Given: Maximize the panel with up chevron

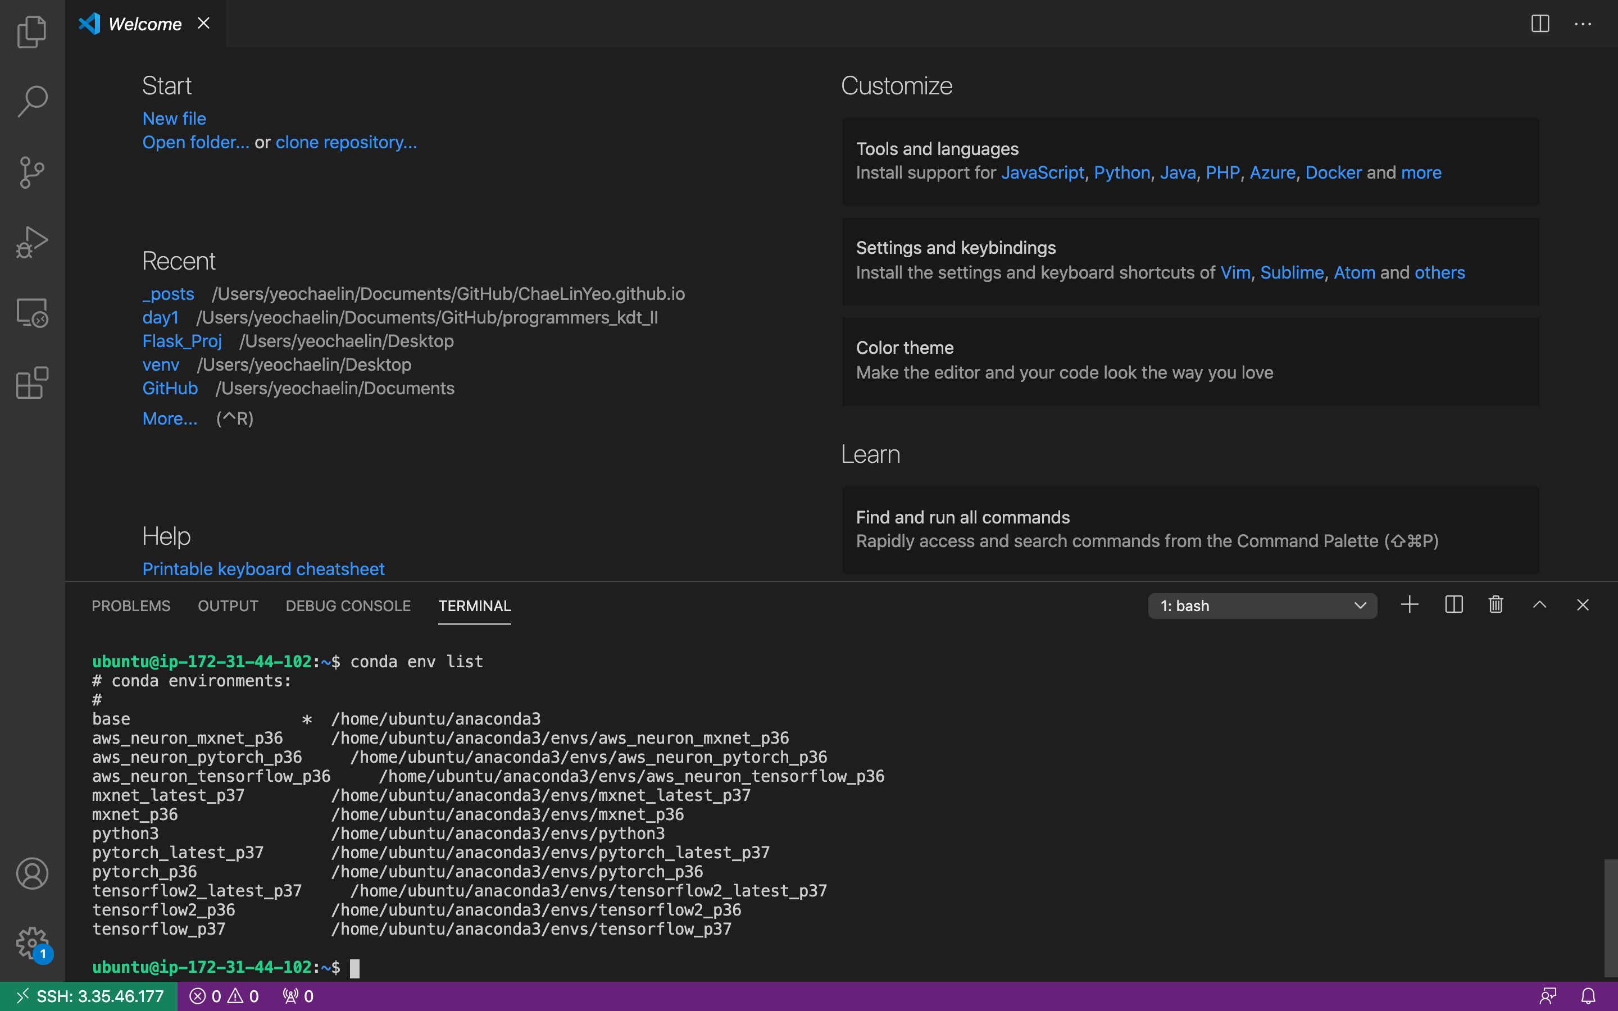Looking at the screenshot, I should [x=1540, y=604].
